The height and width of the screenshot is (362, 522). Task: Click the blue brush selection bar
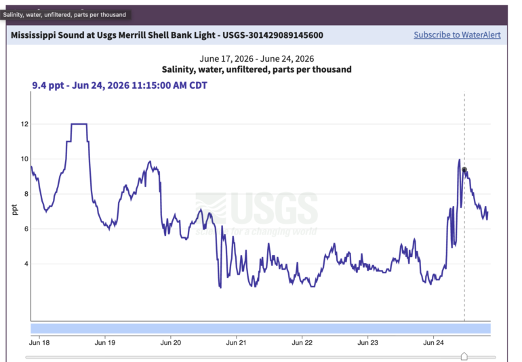coord(261,328)
